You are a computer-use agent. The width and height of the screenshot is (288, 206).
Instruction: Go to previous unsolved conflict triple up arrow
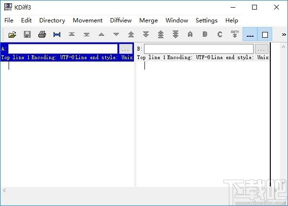pyautogui.click(x=161, y=34)
